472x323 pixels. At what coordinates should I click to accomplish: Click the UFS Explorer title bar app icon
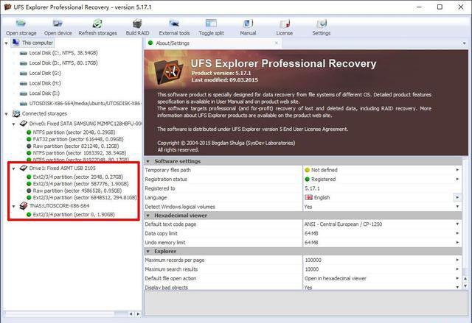click(x=7, y=7)
